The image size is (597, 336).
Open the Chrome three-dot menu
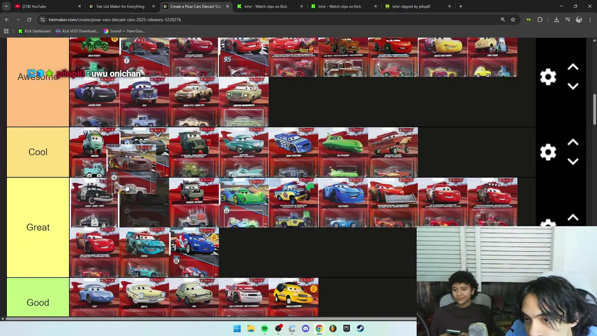590,20
